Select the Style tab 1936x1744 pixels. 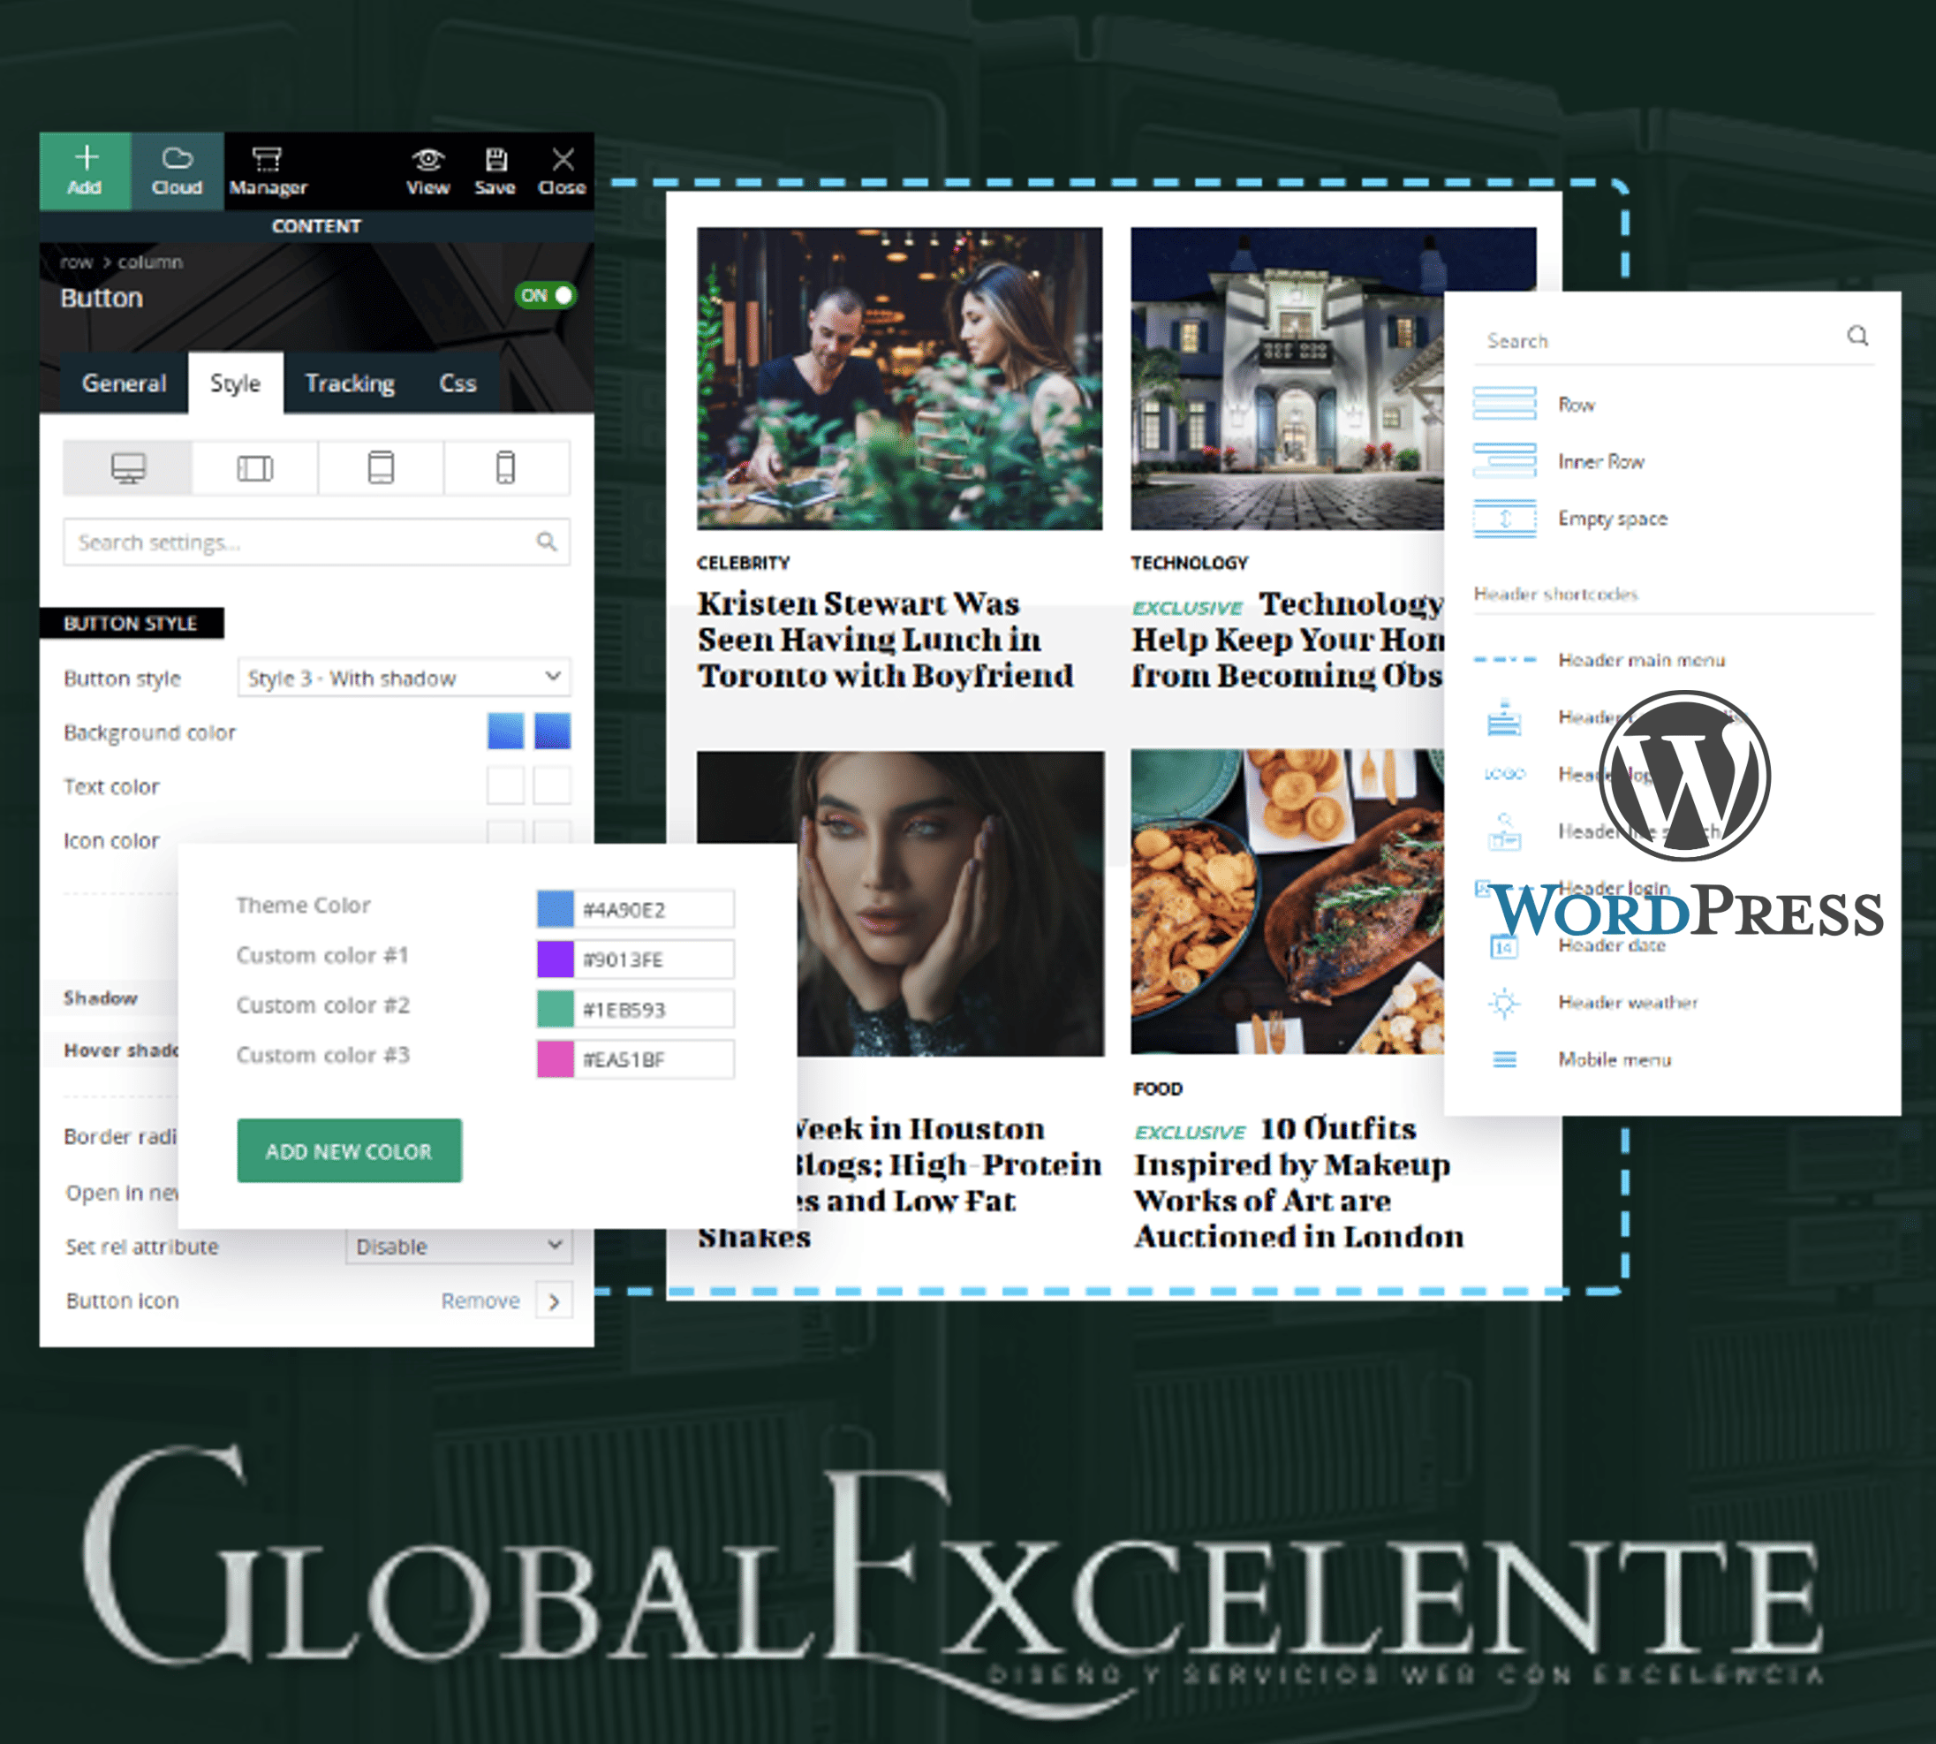[x=236, y=383]
